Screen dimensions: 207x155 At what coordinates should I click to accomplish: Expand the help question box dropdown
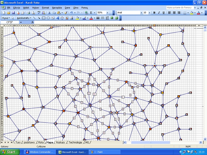pos(195,8)
